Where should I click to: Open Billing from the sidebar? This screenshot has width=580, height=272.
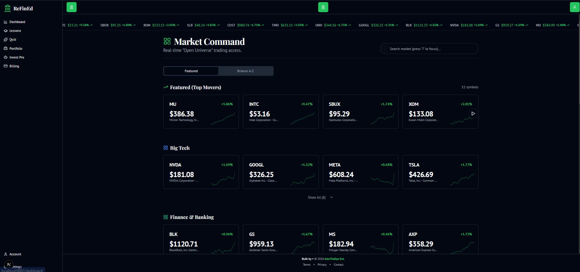[x=12, y=66]
